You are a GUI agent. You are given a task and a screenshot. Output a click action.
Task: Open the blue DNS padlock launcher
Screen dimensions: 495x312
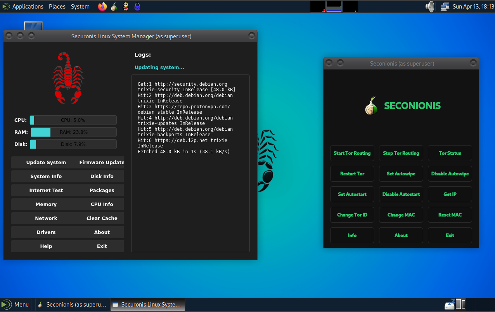click(x=137, y=7)
